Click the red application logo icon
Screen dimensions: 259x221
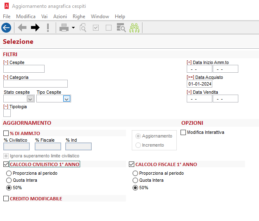coord(7,6)
